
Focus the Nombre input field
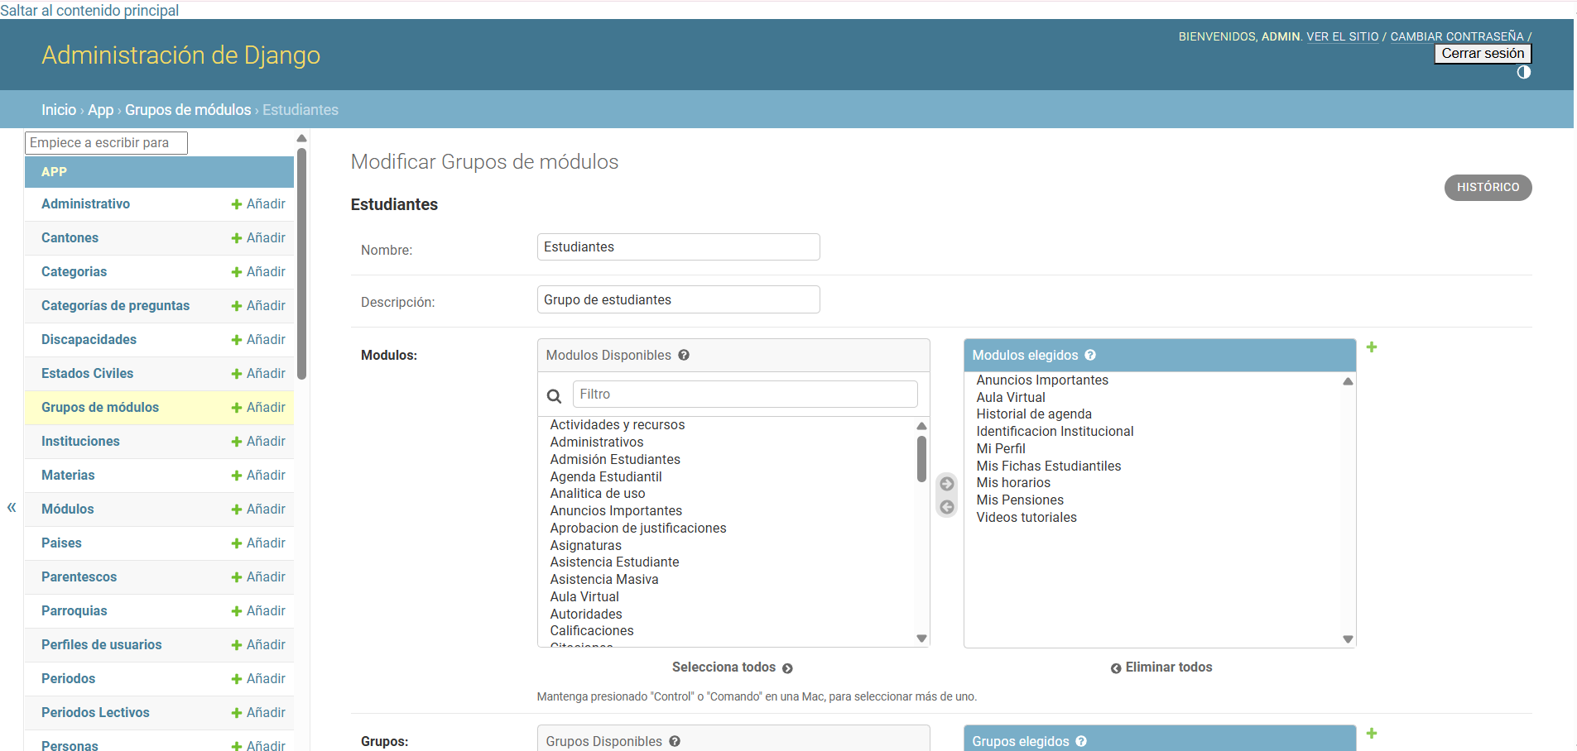point(678,246)
